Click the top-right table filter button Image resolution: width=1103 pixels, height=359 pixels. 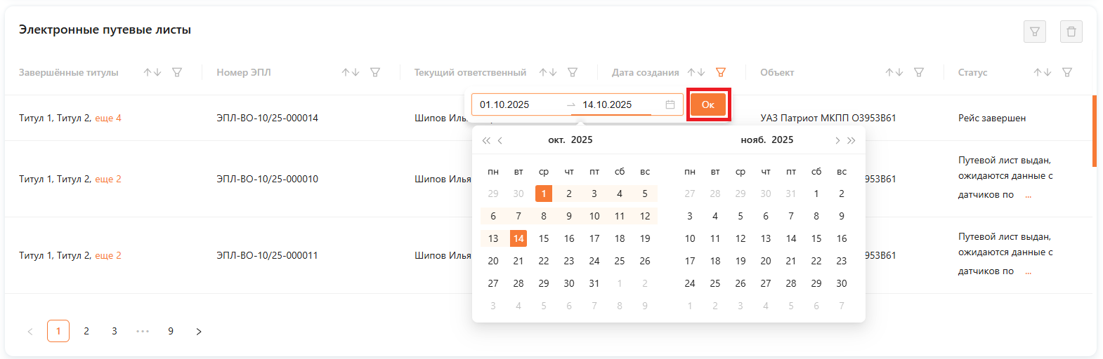tap(1034, 32)
